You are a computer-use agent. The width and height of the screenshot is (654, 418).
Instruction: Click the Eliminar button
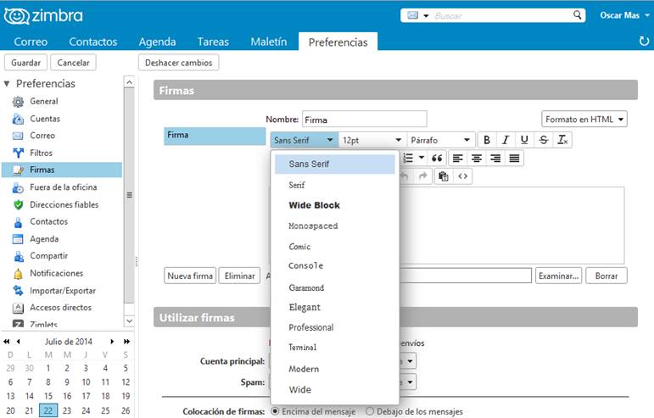239,276
